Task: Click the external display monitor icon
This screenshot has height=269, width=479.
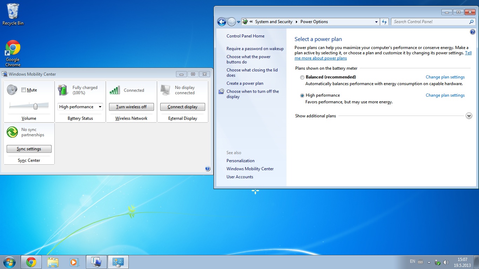Action: 165,90
